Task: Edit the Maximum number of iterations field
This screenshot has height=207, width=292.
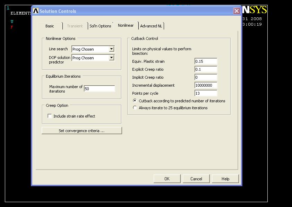Action: pos(99,89)
